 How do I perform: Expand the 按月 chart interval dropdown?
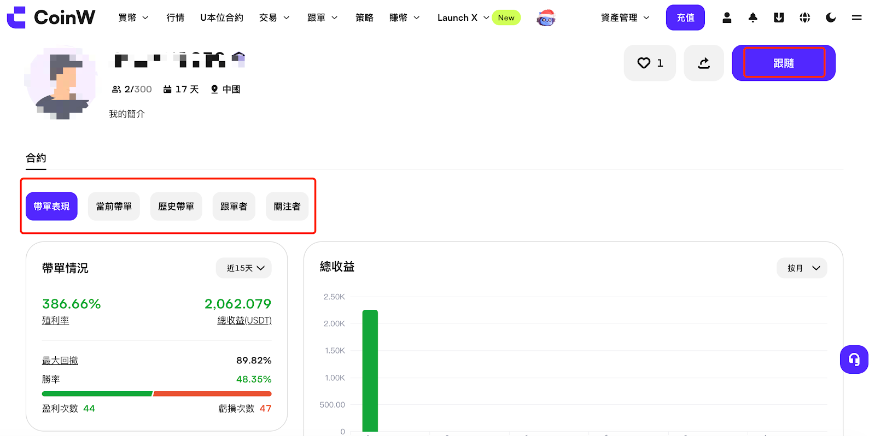802,268
